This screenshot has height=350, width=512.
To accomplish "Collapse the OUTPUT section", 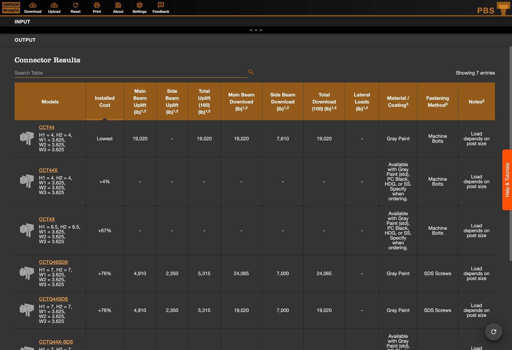I will tap(25, 40).
